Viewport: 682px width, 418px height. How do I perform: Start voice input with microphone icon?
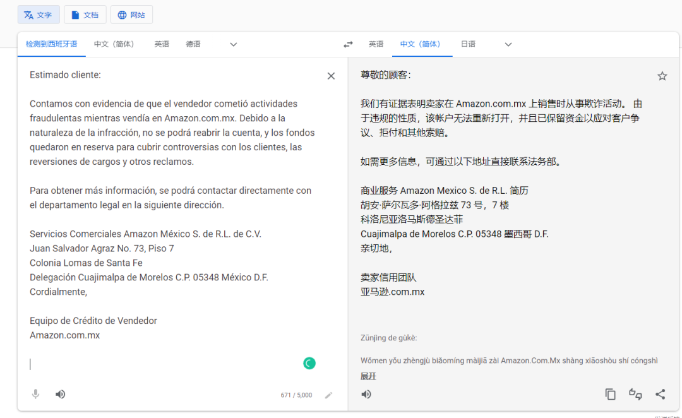[35, 394]
